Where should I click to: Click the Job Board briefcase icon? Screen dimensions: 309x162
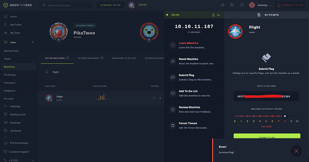tap(5, 131)
